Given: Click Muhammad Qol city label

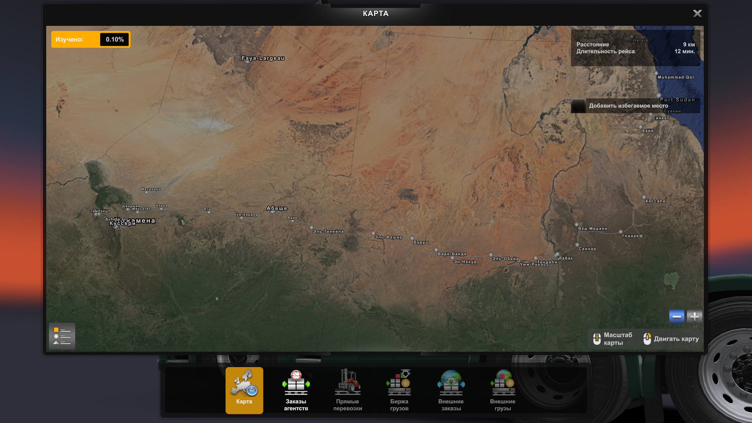Looking at the screenshot, I should 676,77.
